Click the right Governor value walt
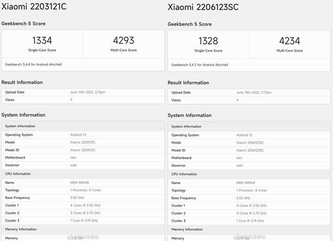 (240, 166)
